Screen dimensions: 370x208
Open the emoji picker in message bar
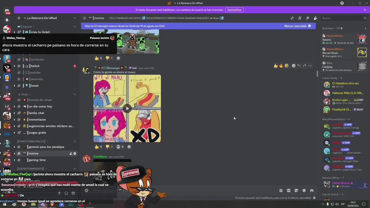(x=304, y=190)
